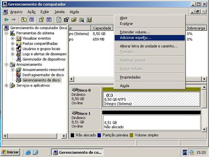Click the show/hide action pane toolbar icon

point(49,20)
